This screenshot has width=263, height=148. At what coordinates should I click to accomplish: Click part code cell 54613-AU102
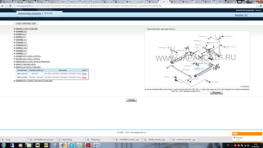22,74
